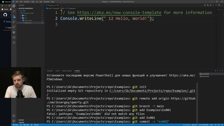
Task: Open Explorer panel More Actions ellipsis
Action: [42, 5]
